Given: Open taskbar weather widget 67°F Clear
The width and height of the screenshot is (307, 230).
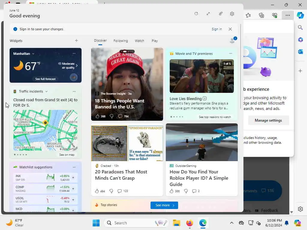Looking at the screenshot, I should click(14, 223).
